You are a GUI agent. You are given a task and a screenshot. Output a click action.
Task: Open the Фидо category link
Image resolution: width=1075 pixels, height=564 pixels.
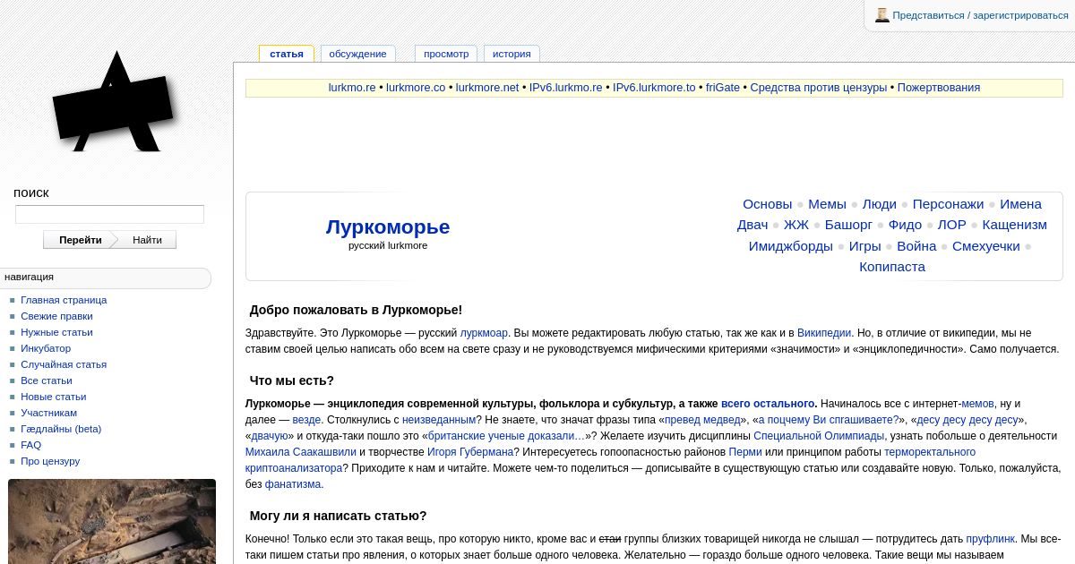[x=905, y=225]
